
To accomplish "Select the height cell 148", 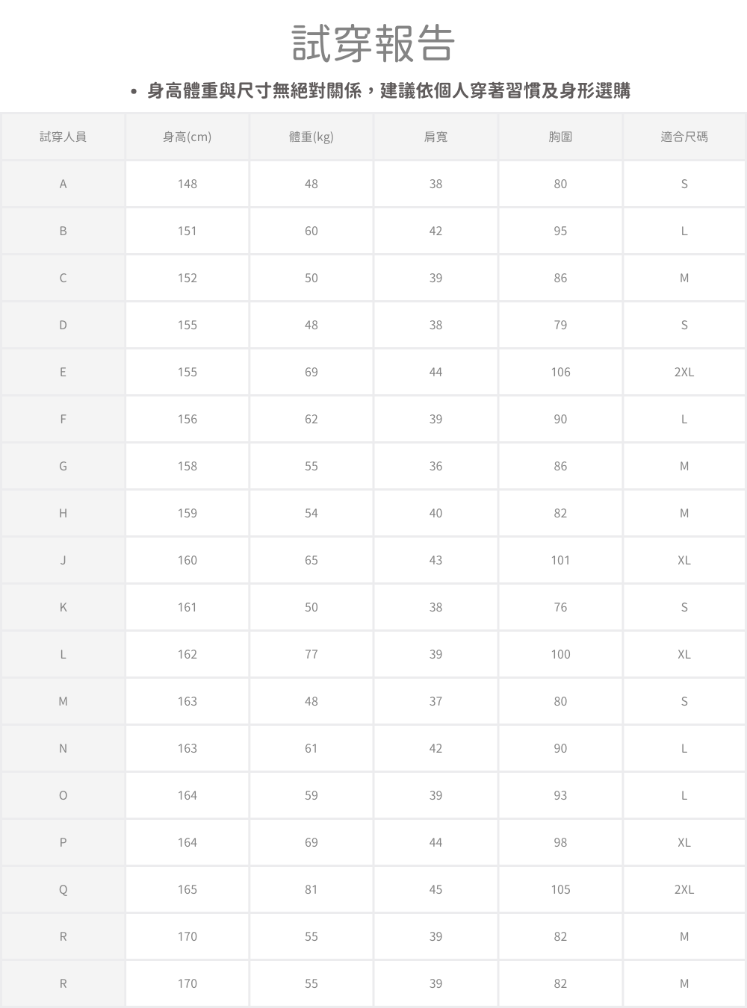I will pyautogui.click(x=187, y=184).
